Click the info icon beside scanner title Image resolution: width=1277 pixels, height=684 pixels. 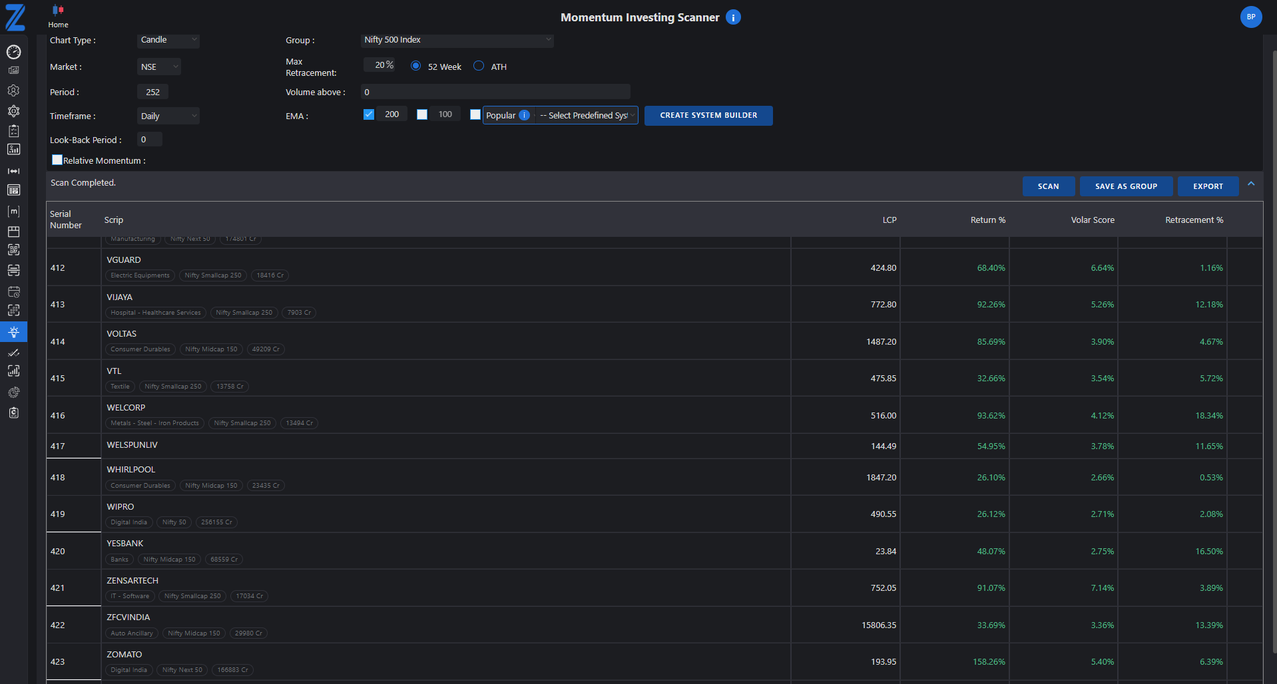pos(733,17)
